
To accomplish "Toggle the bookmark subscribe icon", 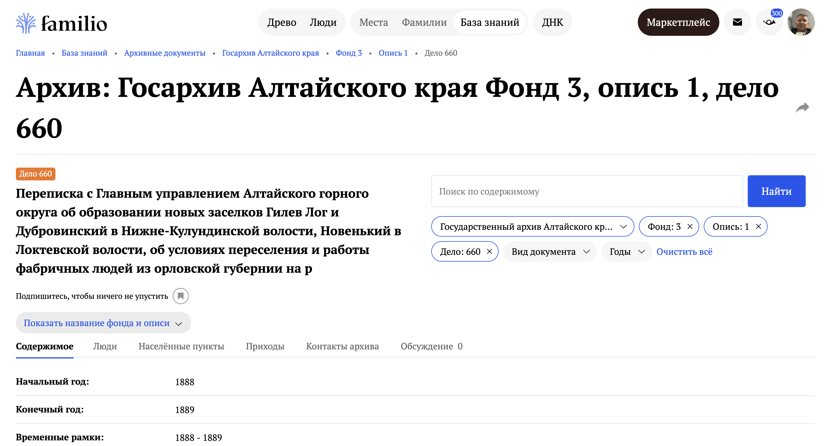I will pyautogui.click(x=180, y=296).
